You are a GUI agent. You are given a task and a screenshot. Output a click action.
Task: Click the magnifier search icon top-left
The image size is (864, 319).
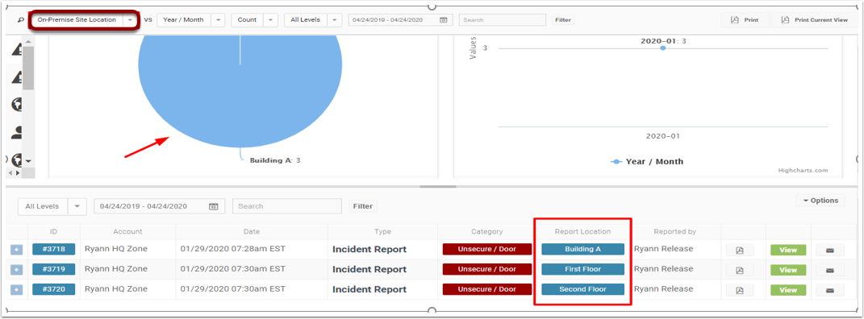[x=21, y=20]
